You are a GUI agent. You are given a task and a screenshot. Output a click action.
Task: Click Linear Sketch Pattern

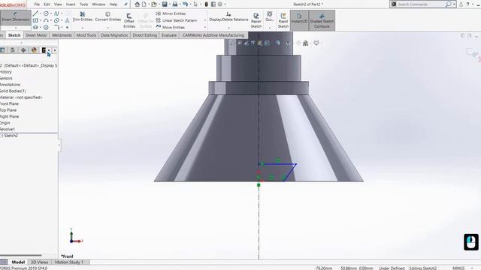click(177, 20)
